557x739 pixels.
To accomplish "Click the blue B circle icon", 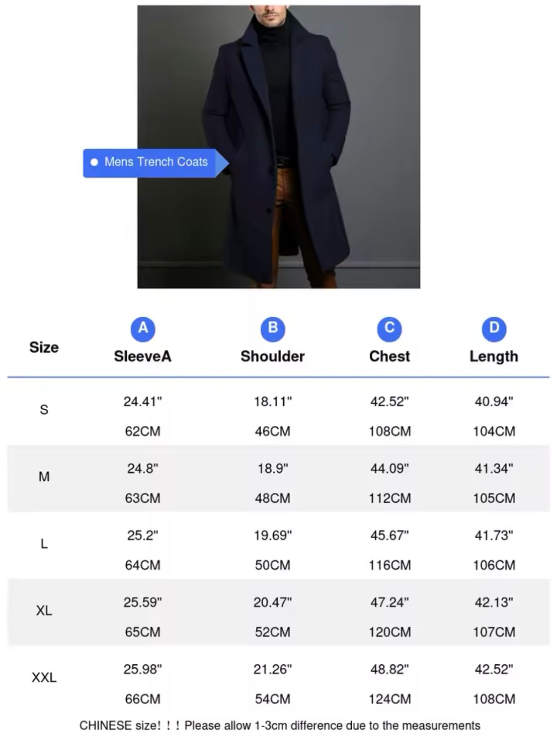I will 272,329.
